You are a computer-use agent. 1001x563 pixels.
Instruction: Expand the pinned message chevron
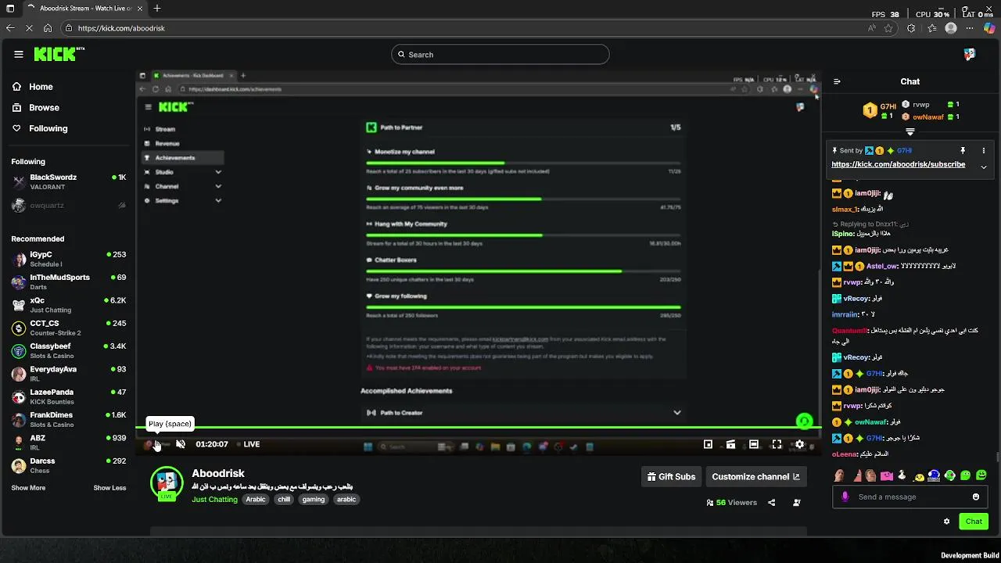coord(984,167)
